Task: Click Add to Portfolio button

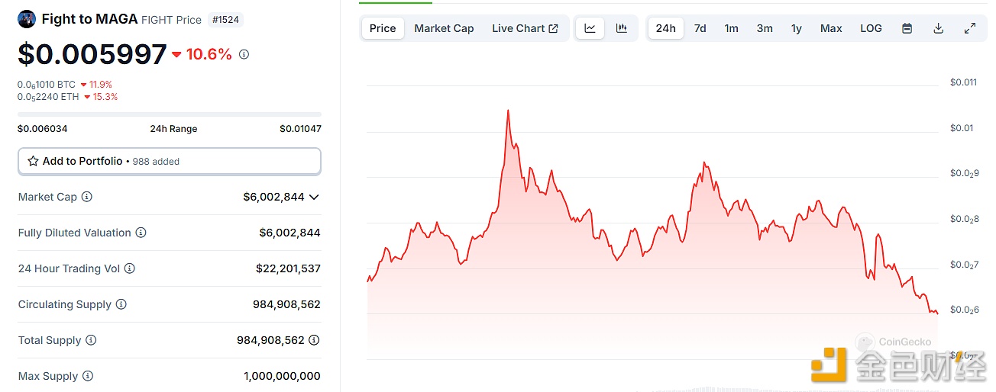Action: click(x=170, y=161)
